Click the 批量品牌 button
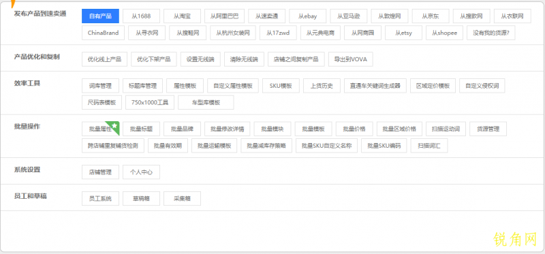This screenshot has width=545, height=254. coord(182,129)
